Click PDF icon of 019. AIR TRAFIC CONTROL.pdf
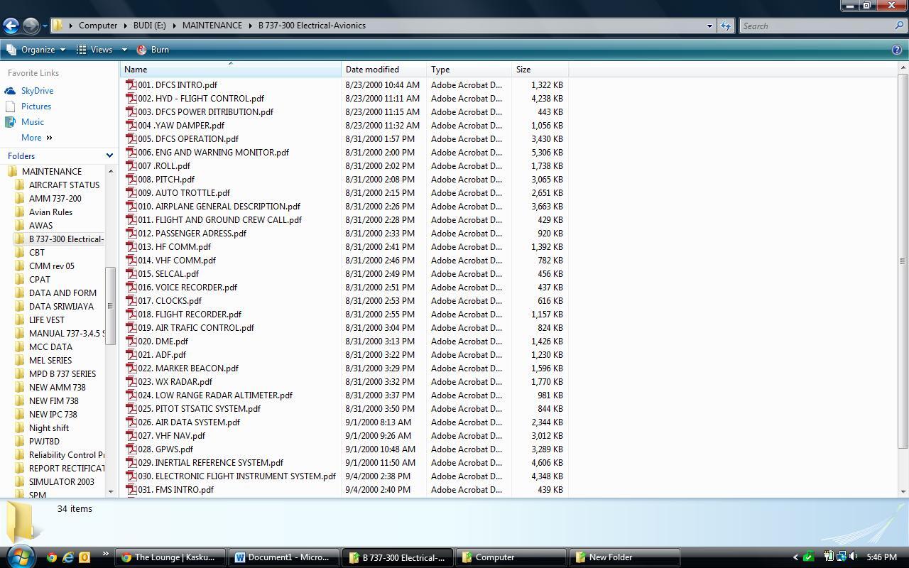 [x=131, y=327]
